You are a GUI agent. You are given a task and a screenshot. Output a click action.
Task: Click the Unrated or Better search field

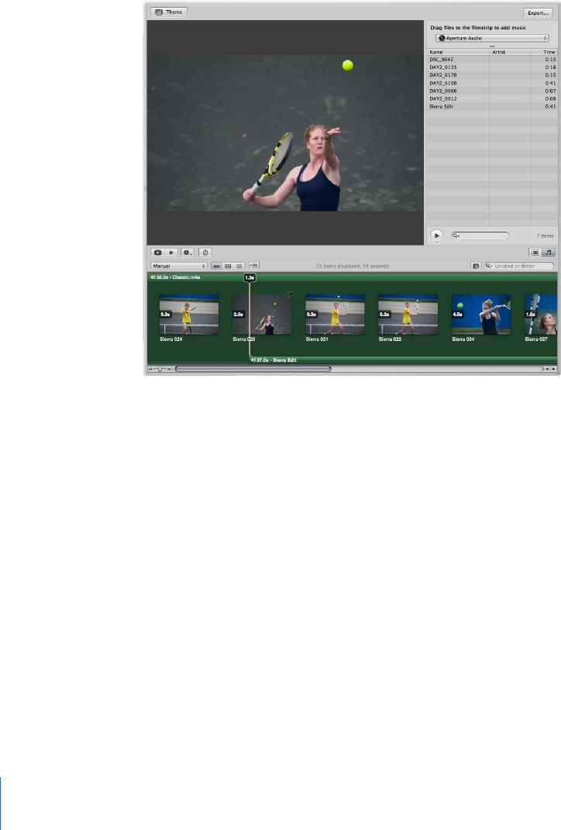pos(519,266)
